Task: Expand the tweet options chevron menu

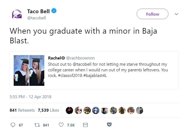Action: (176, 14)
